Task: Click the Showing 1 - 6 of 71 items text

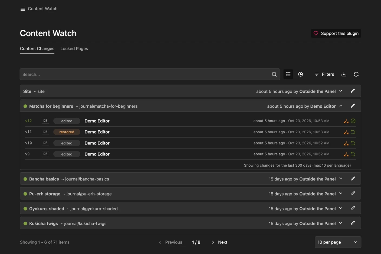Action: (45, 242)
